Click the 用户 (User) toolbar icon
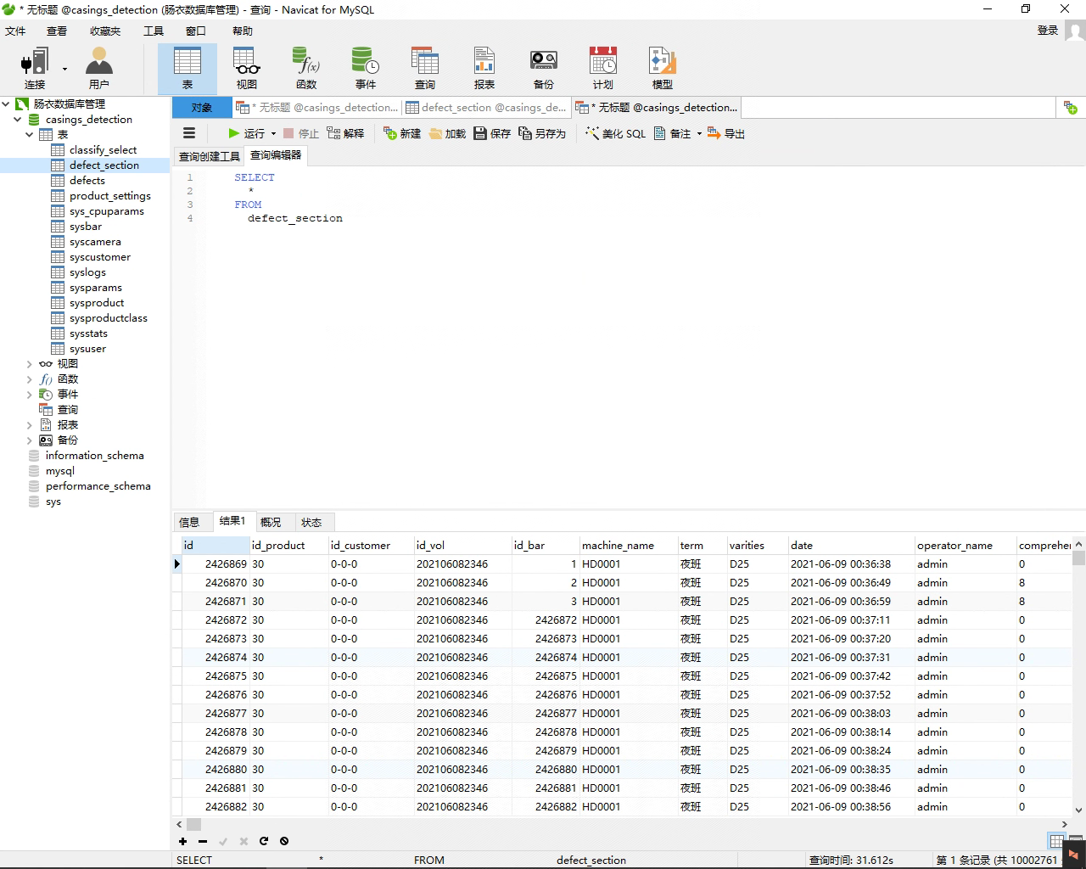Screen dimensions: 1086x869 pyautogui.click(x=99, y=69)
